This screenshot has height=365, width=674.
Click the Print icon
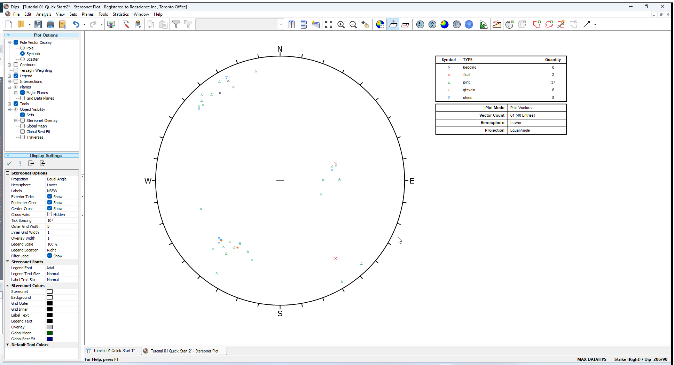click(51, 24)
